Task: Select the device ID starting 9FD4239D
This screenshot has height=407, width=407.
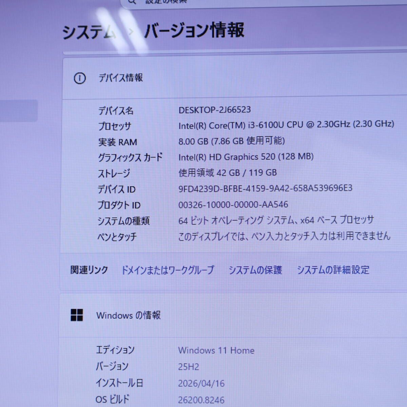Action: click(265, 188)
